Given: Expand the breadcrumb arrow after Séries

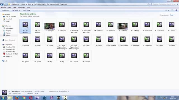Looking at the screenshot, I should click(x=32, y=4).
